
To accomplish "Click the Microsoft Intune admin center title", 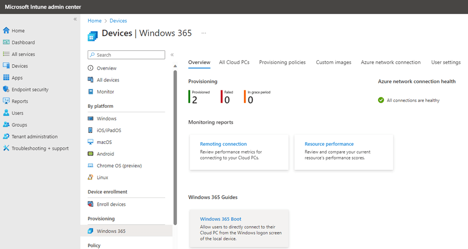I will pos(43,7).
